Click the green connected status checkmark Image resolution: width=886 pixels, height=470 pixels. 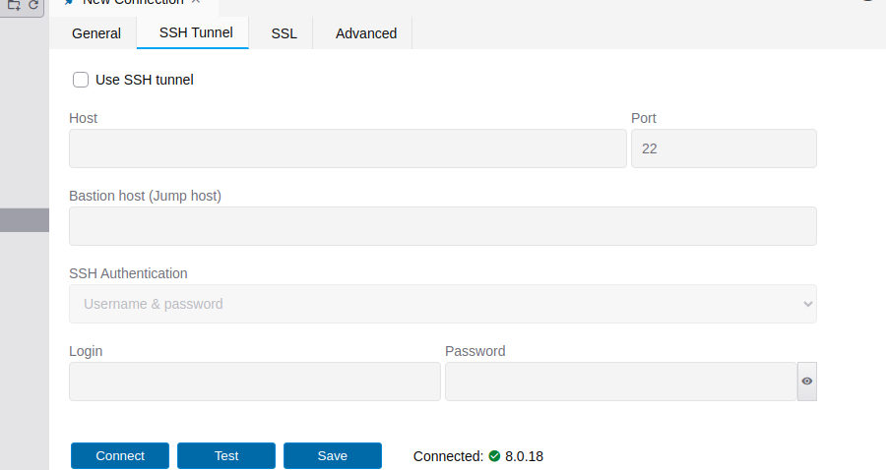point(494,456)
